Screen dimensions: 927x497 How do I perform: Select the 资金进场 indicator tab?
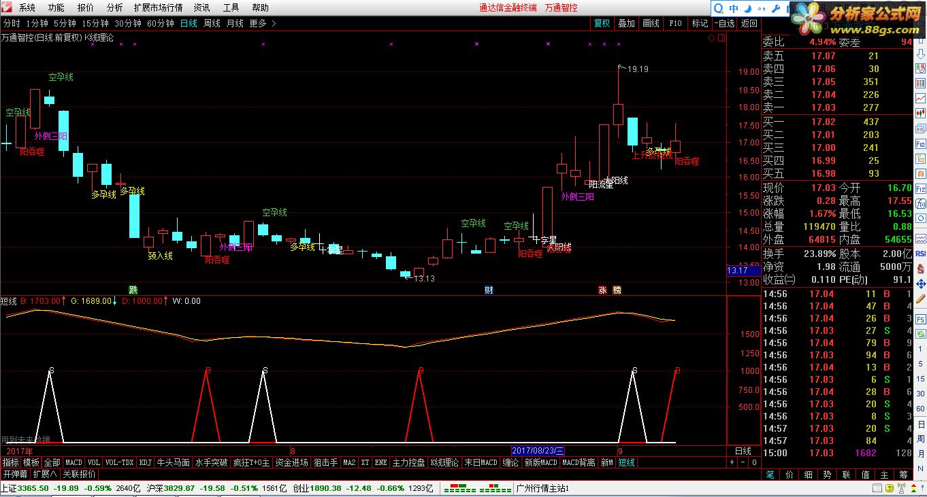(x=291, y=462)
